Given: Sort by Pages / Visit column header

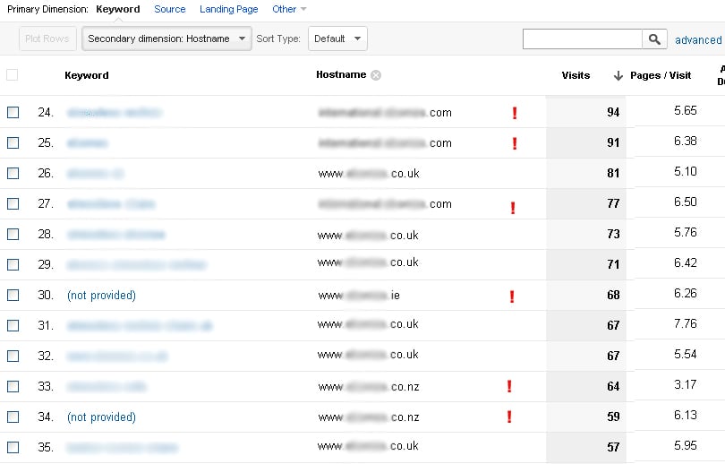Looking at the screenshot, I should tap(661, 75).
